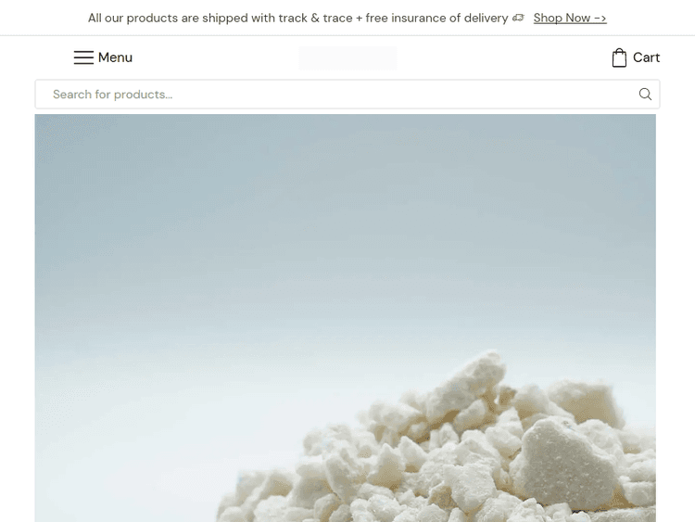The image size is (695, 522).
Task: Click the delivery truck icon in banner
Action: [518, 18]
